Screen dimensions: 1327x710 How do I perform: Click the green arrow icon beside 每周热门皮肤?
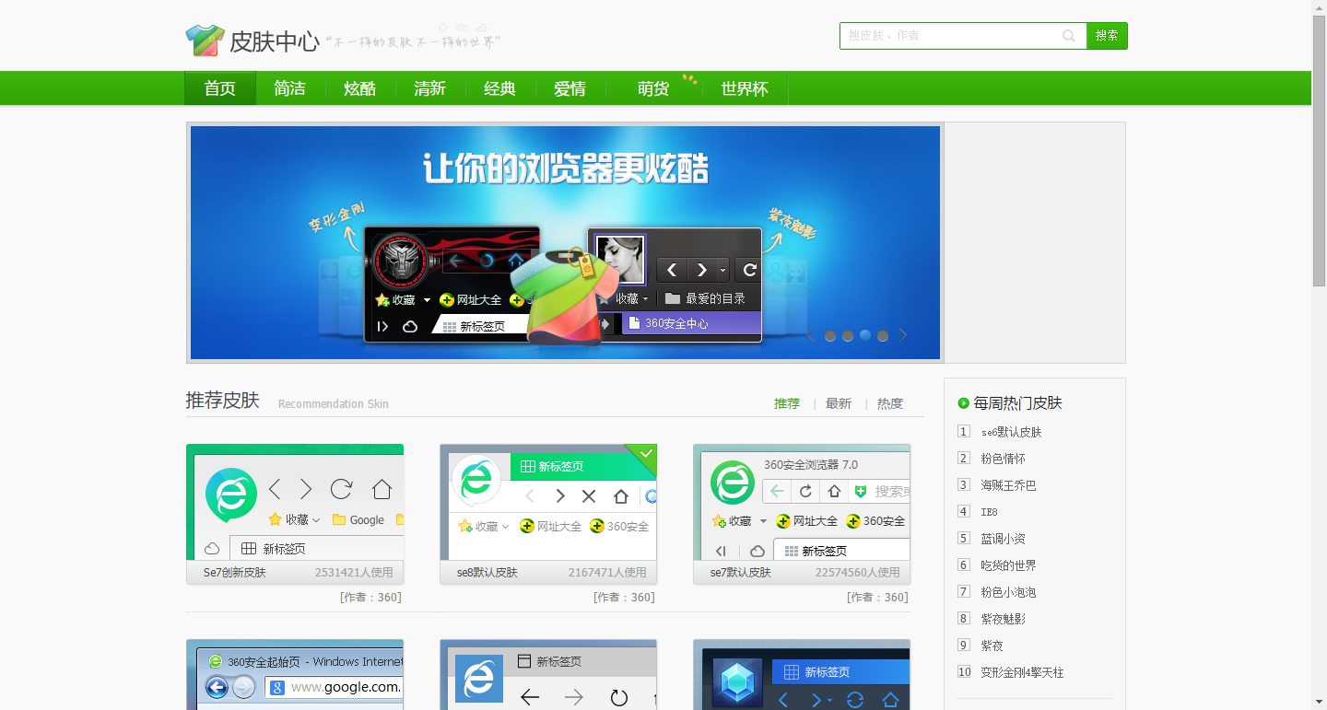tap(961, 402)
